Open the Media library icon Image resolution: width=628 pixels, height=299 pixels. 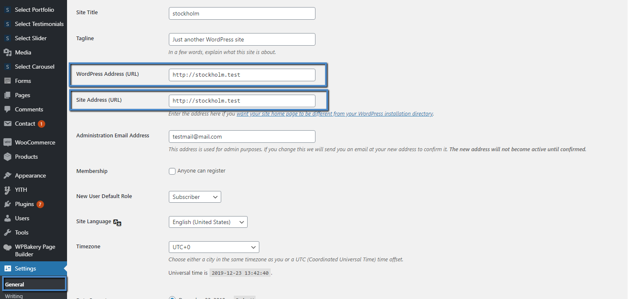[7, 52]
